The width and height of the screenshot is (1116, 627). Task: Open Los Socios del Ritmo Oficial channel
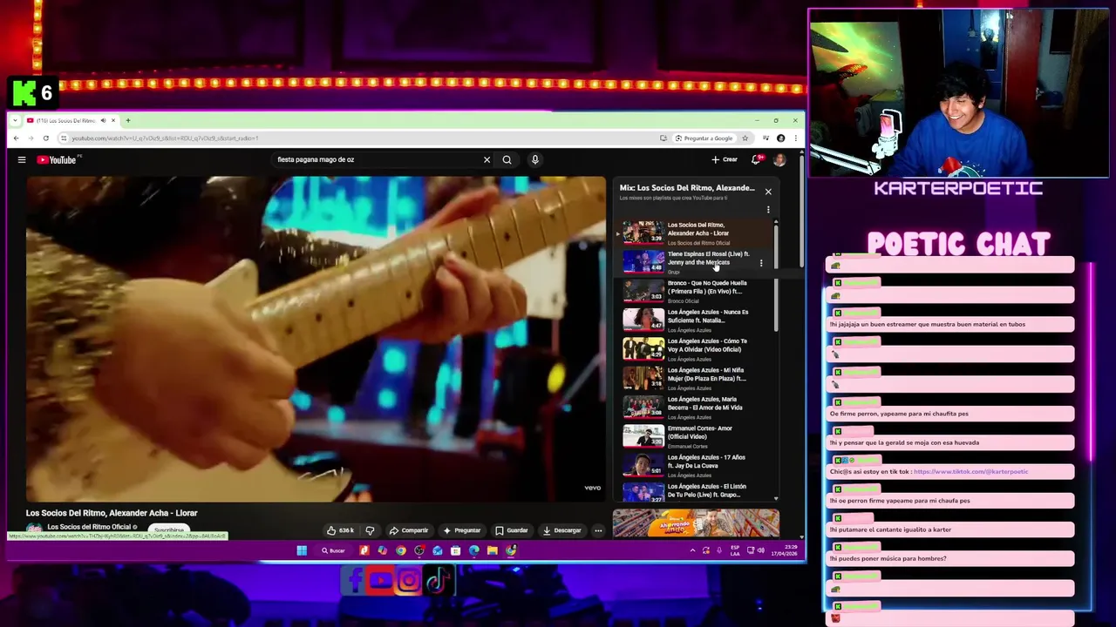click(x=89, y=527)
